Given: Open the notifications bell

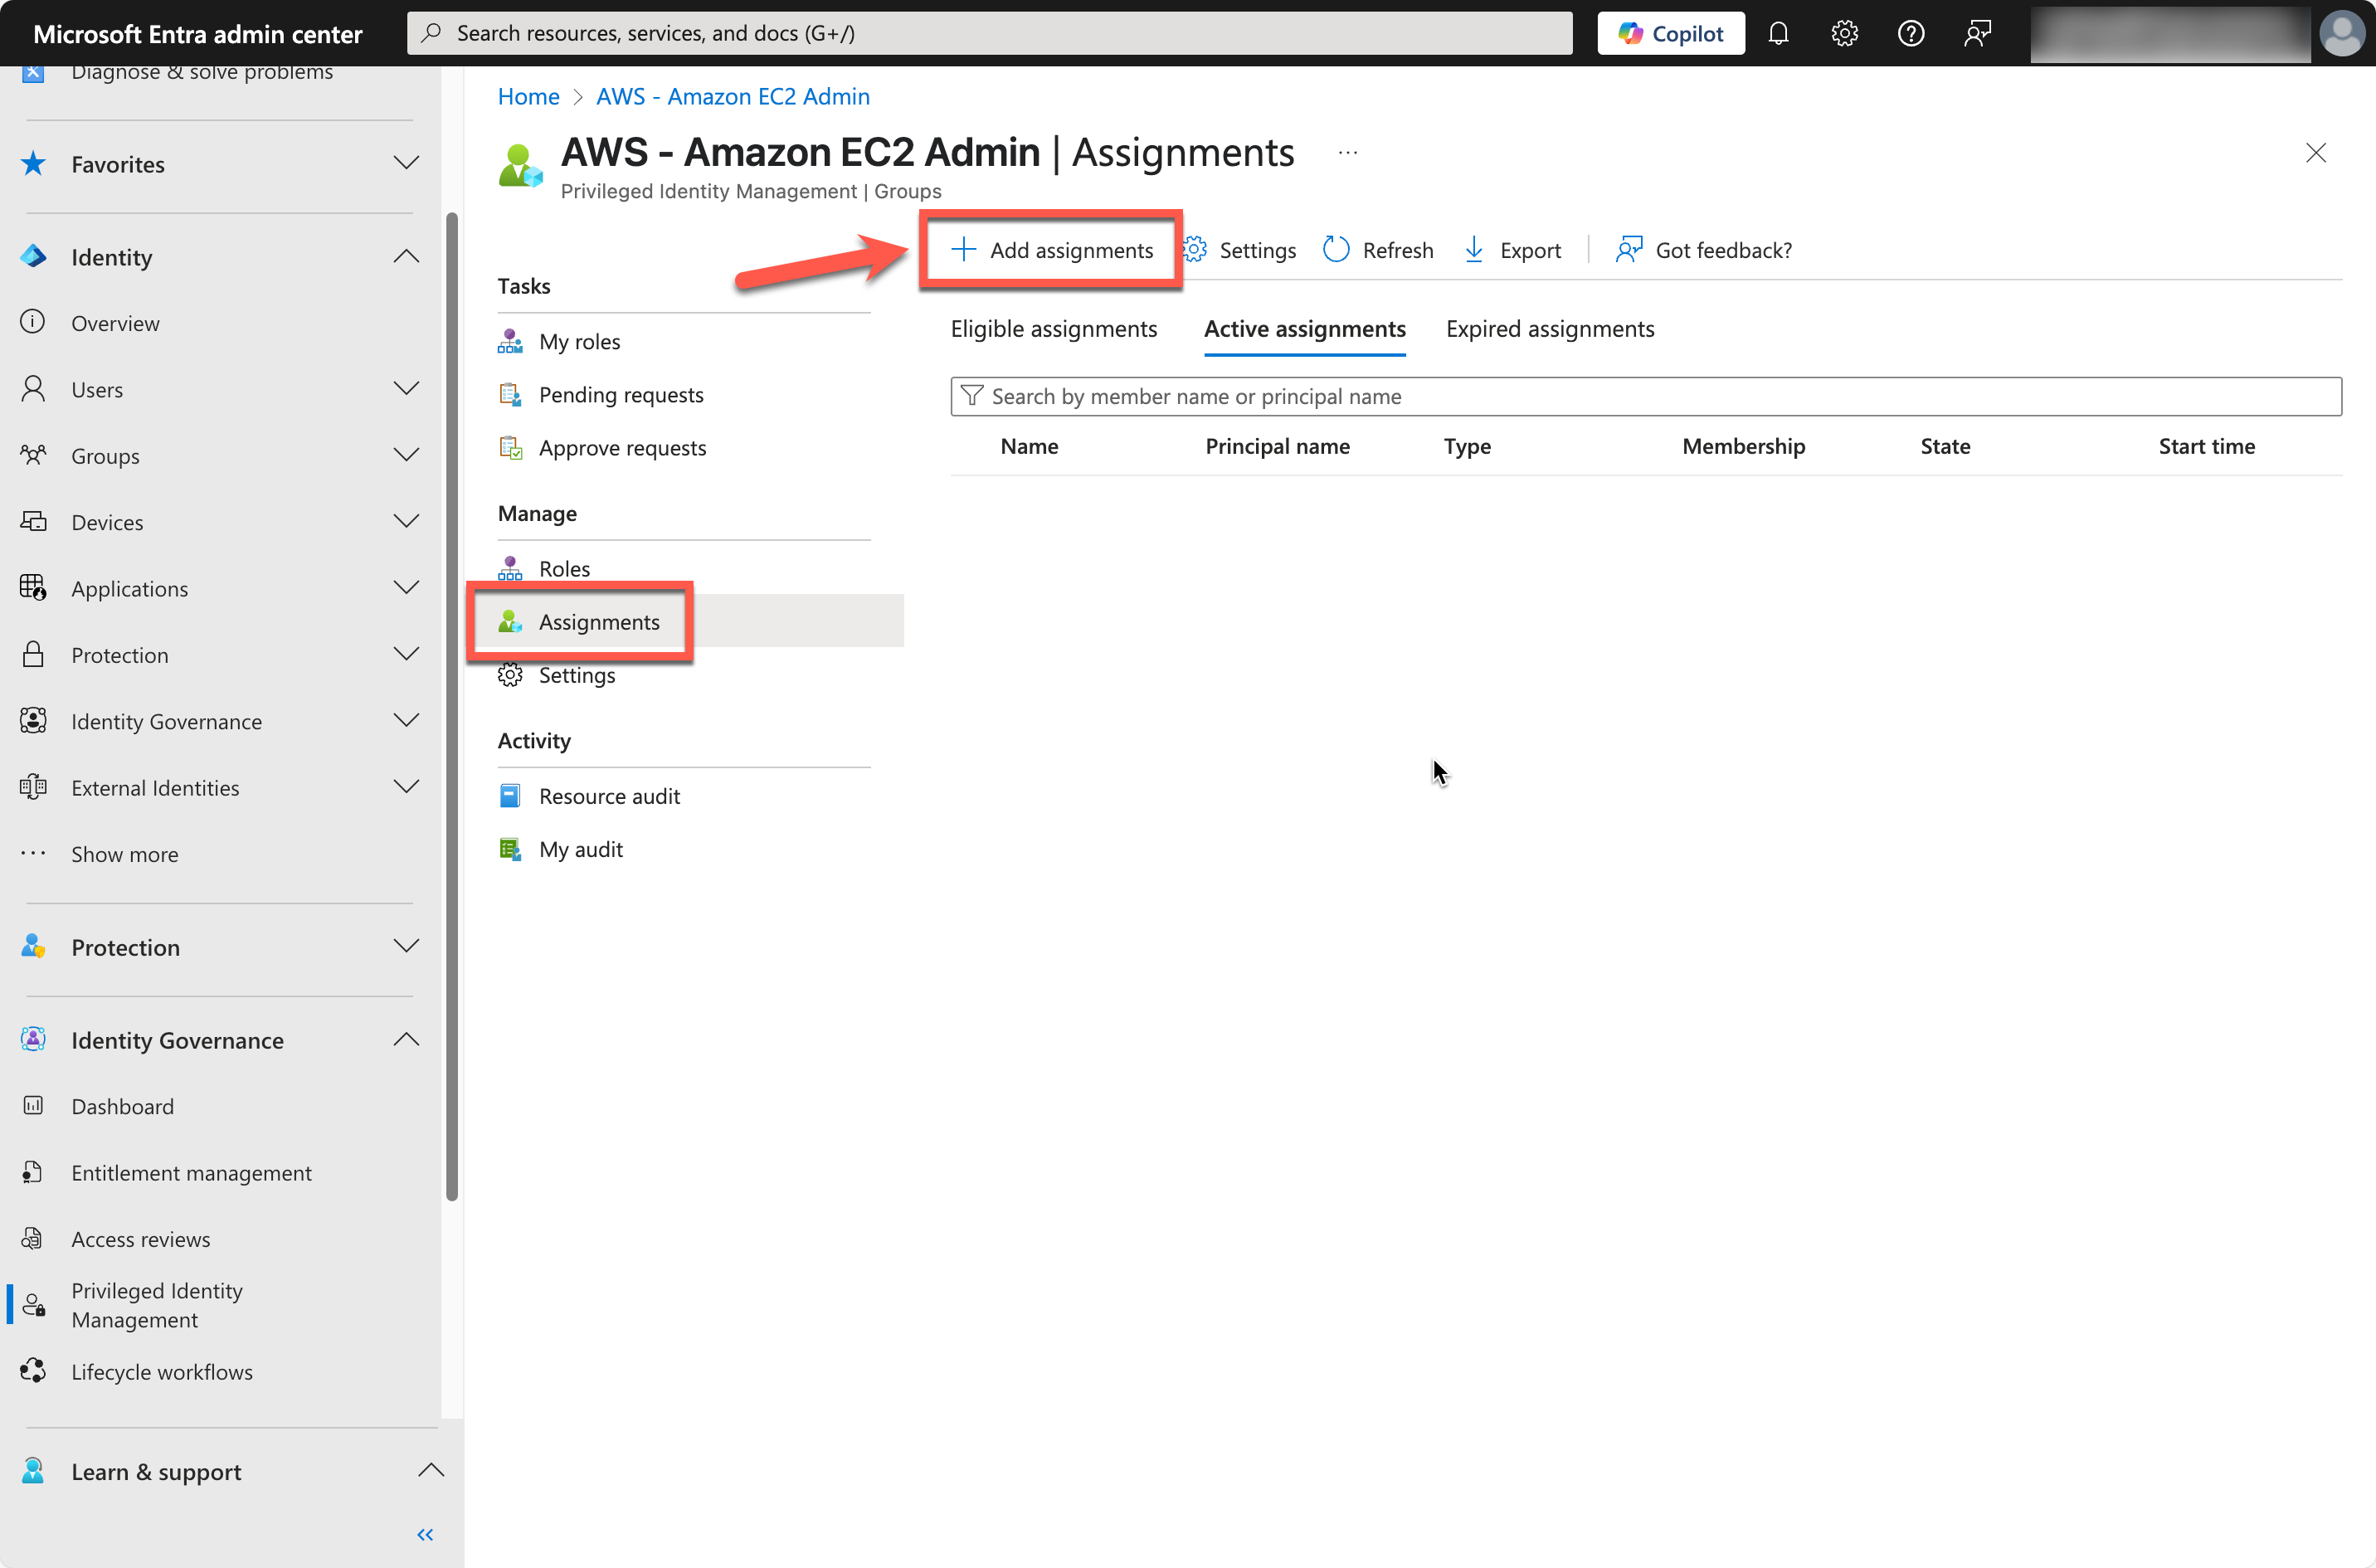Looking at the screenshot, I should pos(1778,33).
